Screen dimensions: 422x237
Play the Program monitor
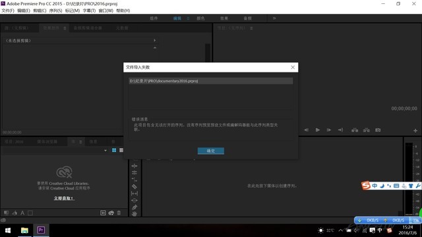[318, 130]
